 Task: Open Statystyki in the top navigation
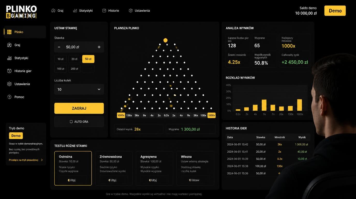(x=83, y=11)
